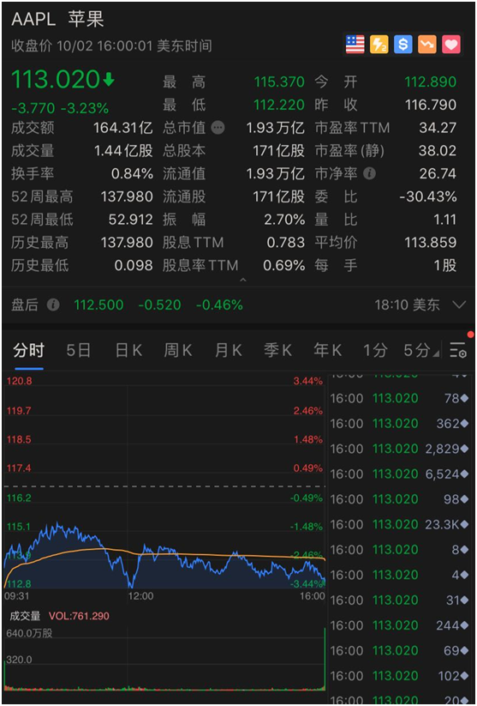This screenshot has height=706, width=477.
Task: Tap the 12:00 time axis label
Action: (140, 596)
